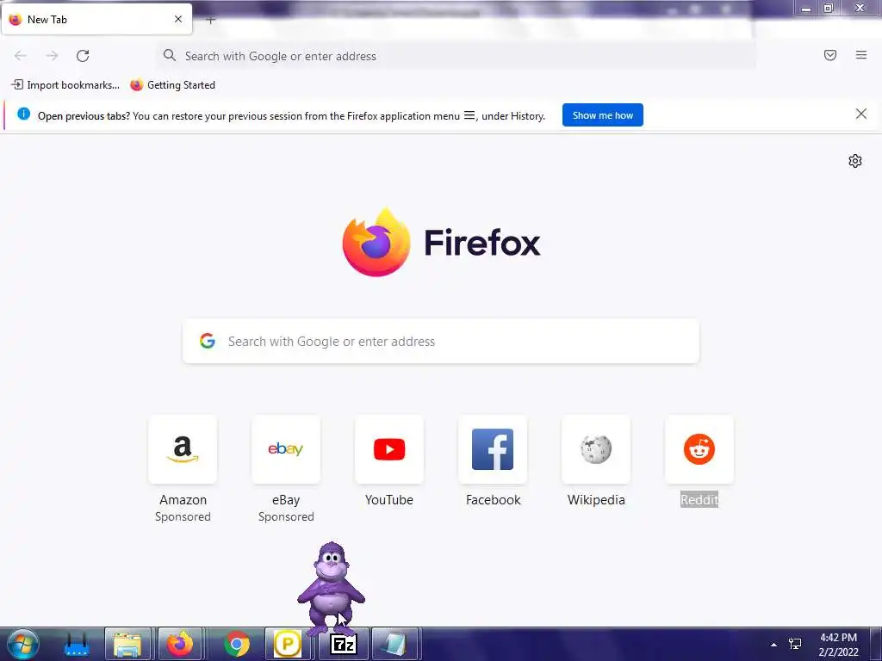Open Import bookmarks from the toolbar
The image size is (882, 661).
(65, 85)
